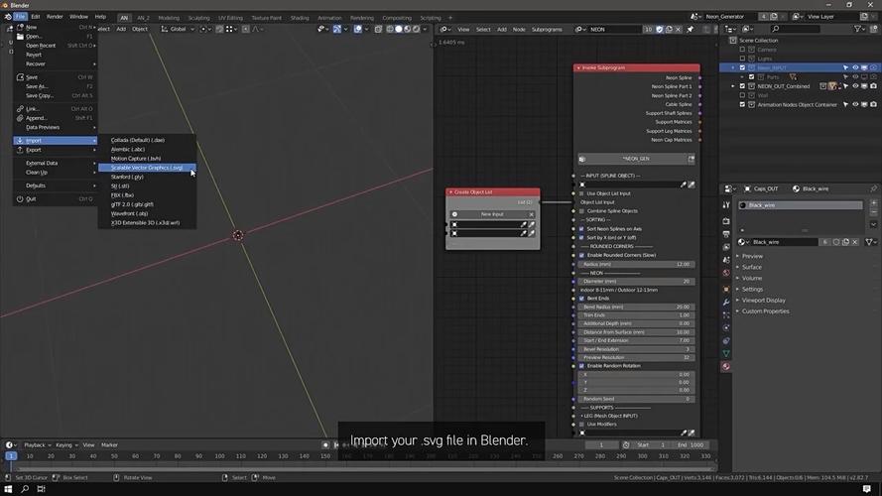Enable the Camera collection checkbox in outliner

coord(742,50)
